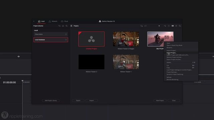This screenshot has width=214, height=120.
Task: Choose Export Project Archive menu item
Action: click(181, 59)
